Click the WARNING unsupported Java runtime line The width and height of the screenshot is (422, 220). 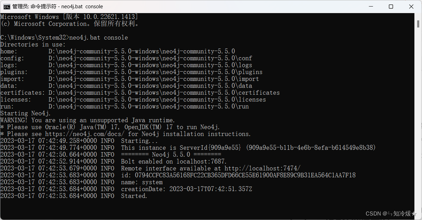coord(87,121)
